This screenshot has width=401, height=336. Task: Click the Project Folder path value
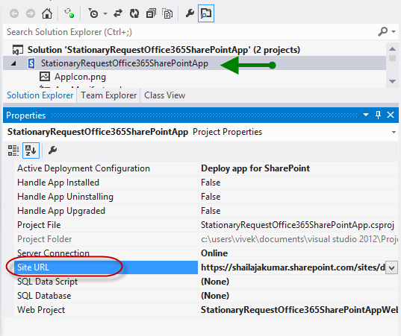tap(299, 239)
